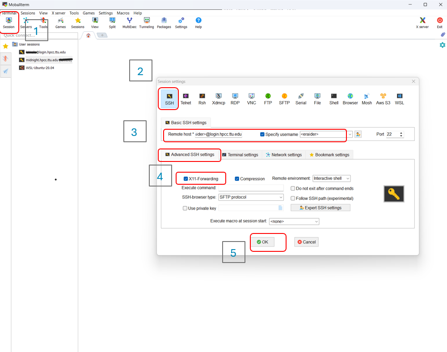
Task: Open the Macros menu
Action: [123, 13]
